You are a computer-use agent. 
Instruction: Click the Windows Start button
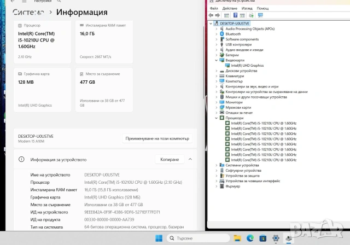(159, 238)
